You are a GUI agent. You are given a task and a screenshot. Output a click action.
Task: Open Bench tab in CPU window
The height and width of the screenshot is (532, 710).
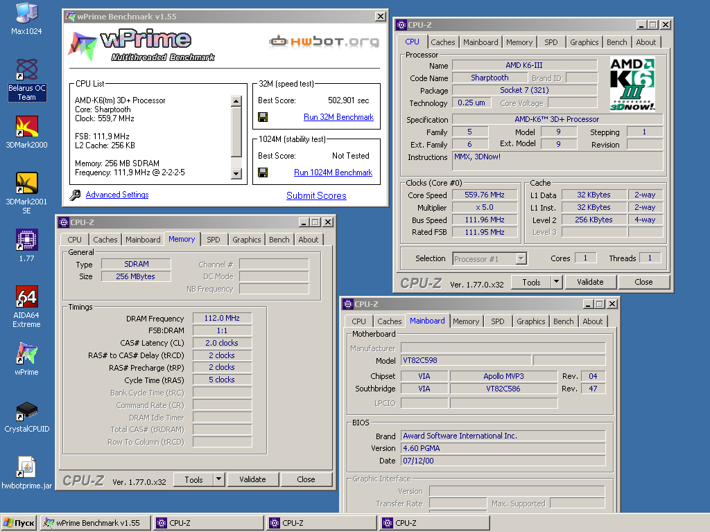[x=616, y=42]
